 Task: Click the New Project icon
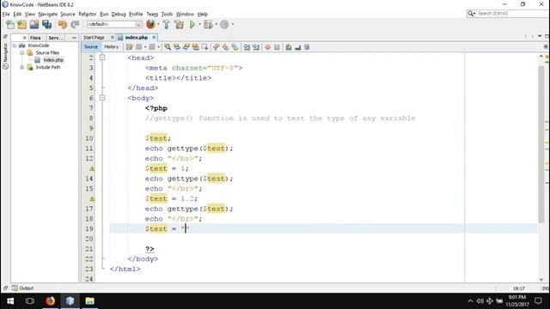[22, 25]
